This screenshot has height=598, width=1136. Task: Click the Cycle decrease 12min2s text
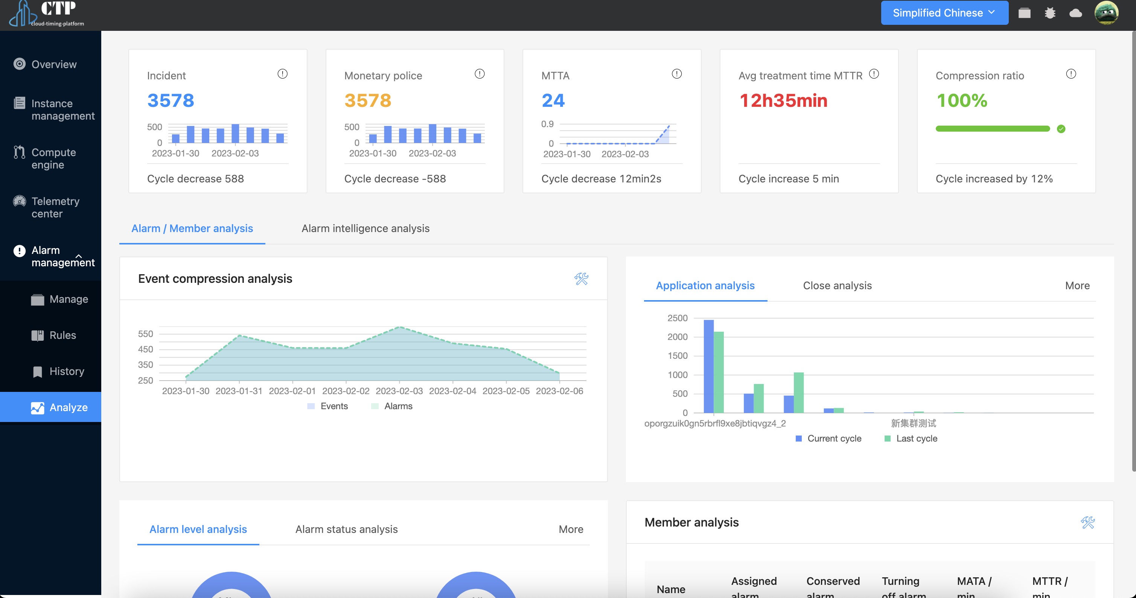tap(601, 179)
